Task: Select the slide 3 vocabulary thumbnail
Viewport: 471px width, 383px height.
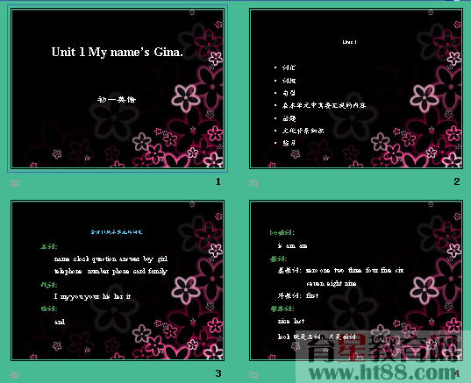Action: [x=118, y=280]
